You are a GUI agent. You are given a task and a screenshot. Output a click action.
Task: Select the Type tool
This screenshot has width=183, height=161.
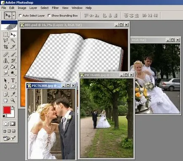pyautogui.click(x=13, y=80)
